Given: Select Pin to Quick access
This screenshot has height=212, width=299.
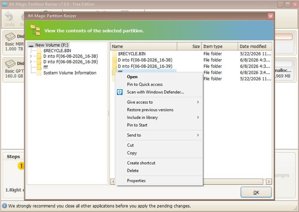Looking at the screenshot, I should click(159, 84).
